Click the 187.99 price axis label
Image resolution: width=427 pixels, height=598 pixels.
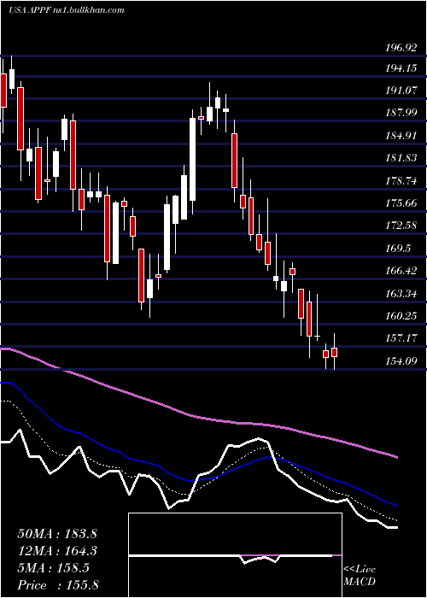pyautogui.click(x=401, y=114)
